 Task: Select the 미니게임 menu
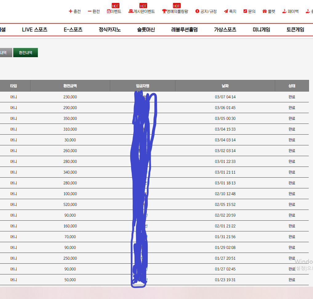261,30
